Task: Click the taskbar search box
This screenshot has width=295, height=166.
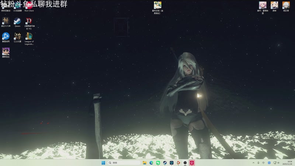Action: [124, 163]
